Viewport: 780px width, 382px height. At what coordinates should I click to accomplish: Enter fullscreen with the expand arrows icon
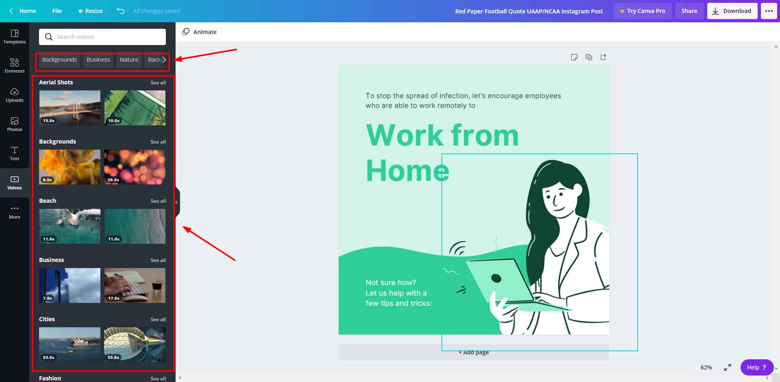pyautogui.click(x=728, y=367)
